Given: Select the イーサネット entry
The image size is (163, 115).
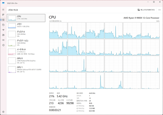Looking at the screenshot, I should (26, 52).
